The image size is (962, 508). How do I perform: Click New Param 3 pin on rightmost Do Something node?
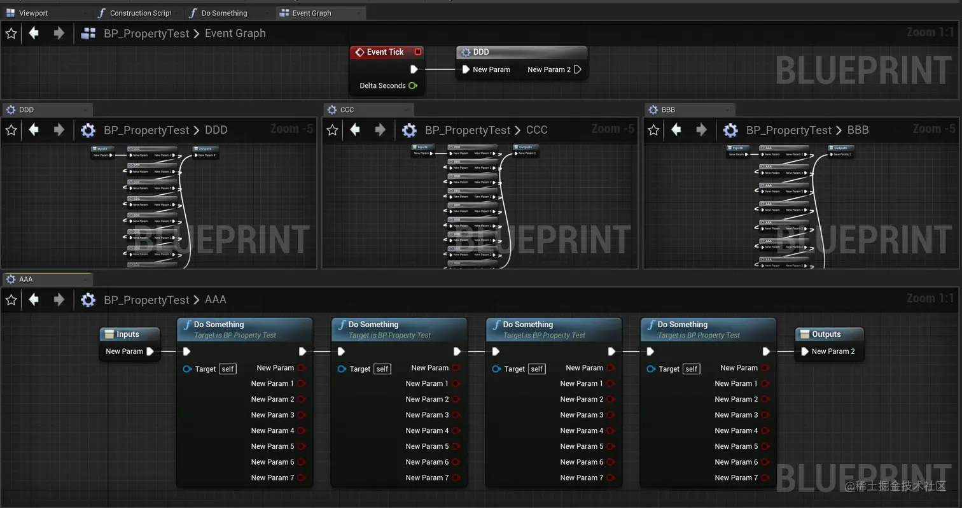click(x=765, y=415)
